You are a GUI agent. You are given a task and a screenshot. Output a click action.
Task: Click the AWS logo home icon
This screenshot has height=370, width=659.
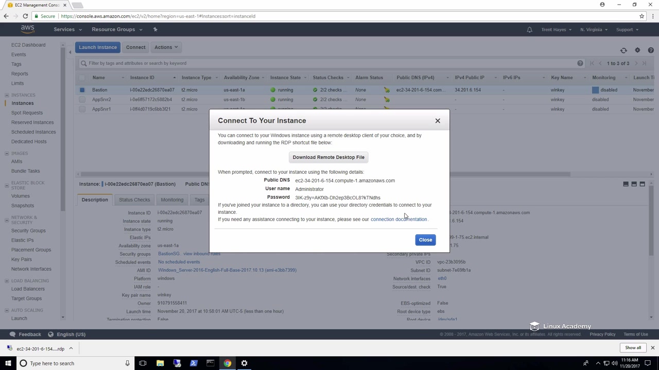(x=27, y=29)
